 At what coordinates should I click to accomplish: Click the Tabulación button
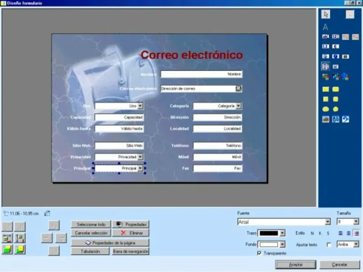(x=90, y=251)
